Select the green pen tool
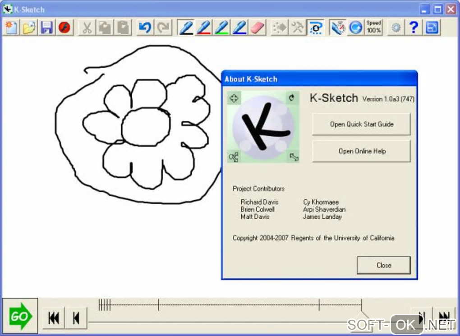This screenshot has height=336, width=460. click(221, 28)
